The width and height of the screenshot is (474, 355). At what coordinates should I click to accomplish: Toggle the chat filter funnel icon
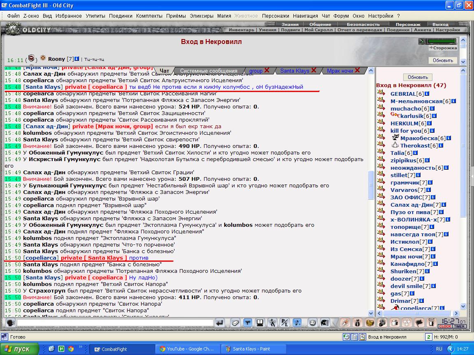(x=248, y=323)
